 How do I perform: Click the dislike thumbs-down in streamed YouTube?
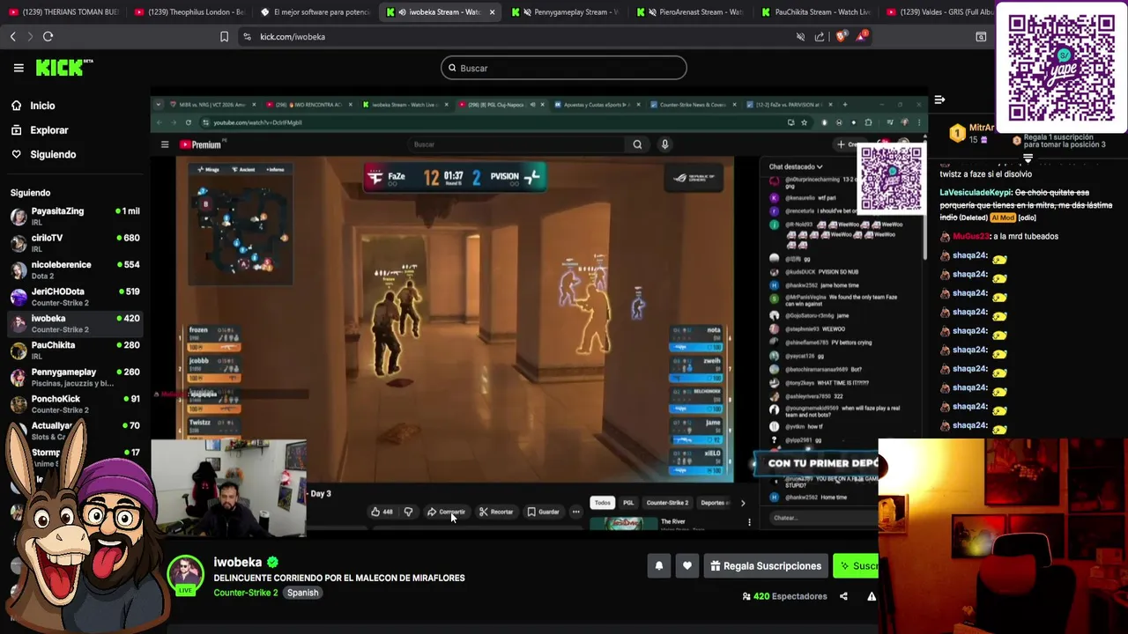pos(408,512)
